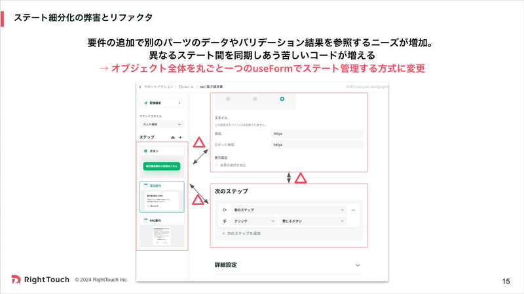Viewport: 524px width, 294px height.
Task: Select the middle gray position radio
Action: point(255,99)
